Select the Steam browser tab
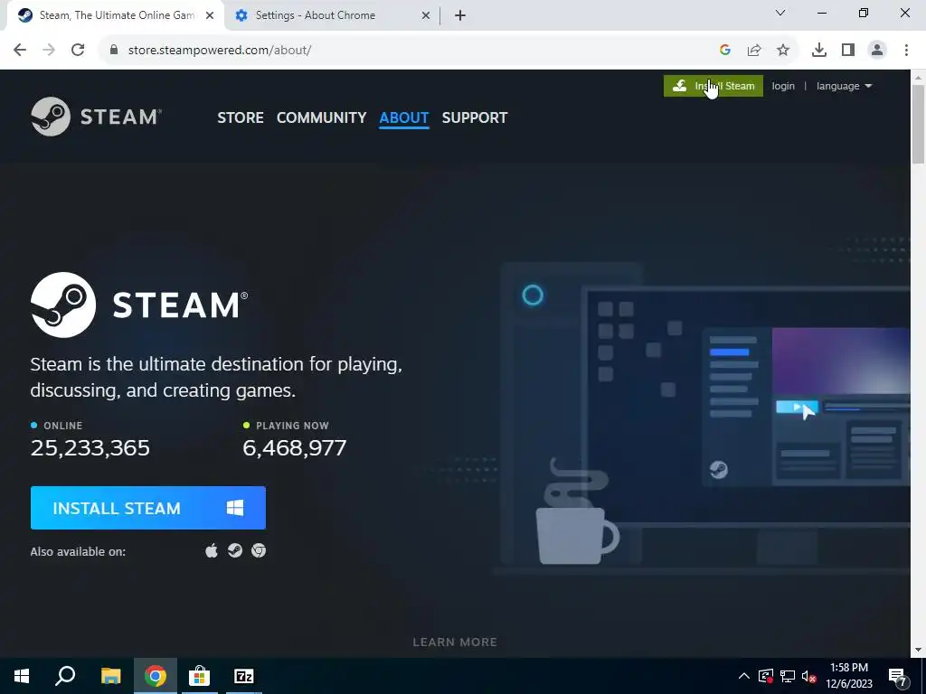 tap(115, 15)
